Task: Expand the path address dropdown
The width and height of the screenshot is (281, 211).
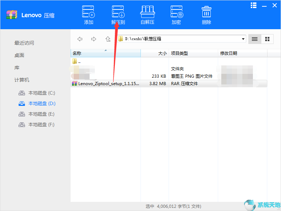Action: tap(243, 39)
